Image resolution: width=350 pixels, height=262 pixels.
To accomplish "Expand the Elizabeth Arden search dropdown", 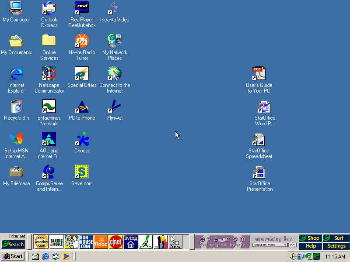I will 285,245.
